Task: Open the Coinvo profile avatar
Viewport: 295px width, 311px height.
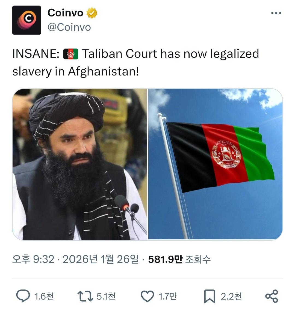Action: [27, 20]
